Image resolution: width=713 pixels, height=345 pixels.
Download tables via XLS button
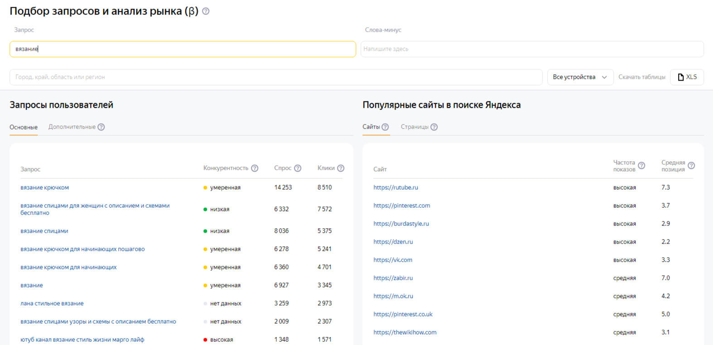[x=687, y=77]
